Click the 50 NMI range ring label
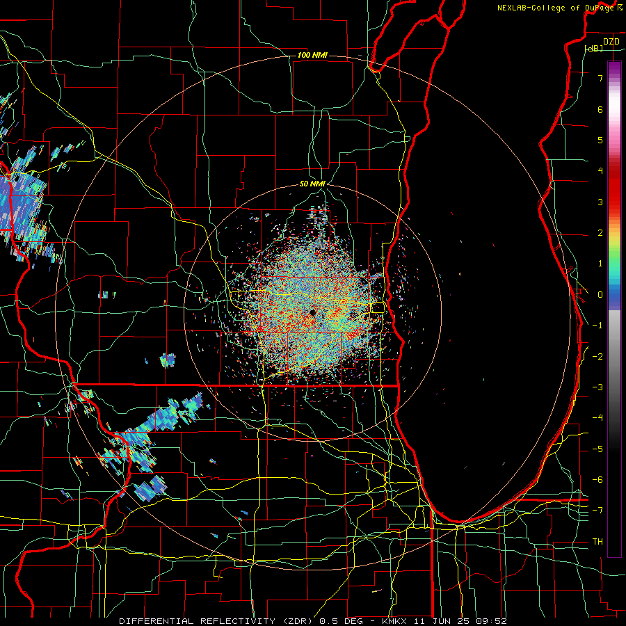 [x=312, y=184]
